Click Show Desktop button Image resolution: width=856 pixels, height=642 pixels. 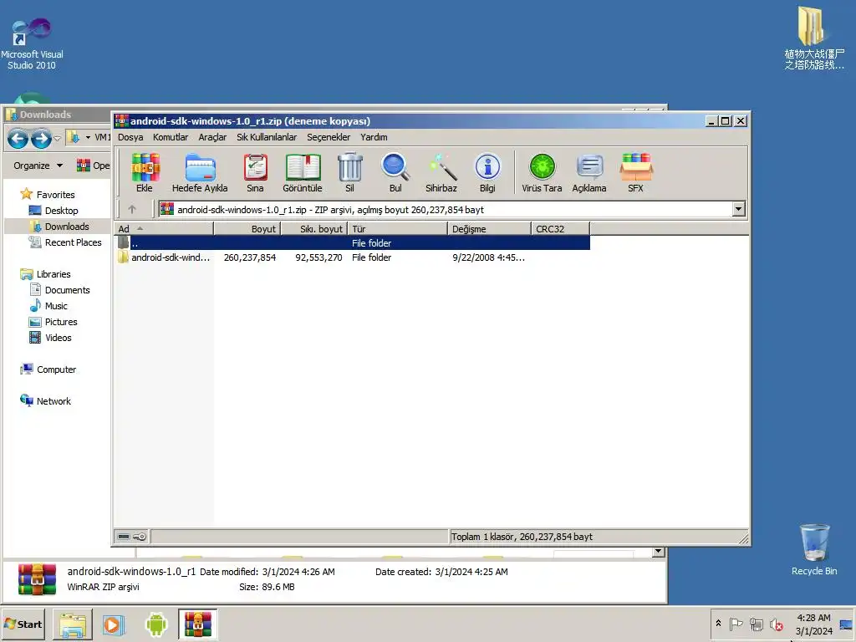(847, 624)
